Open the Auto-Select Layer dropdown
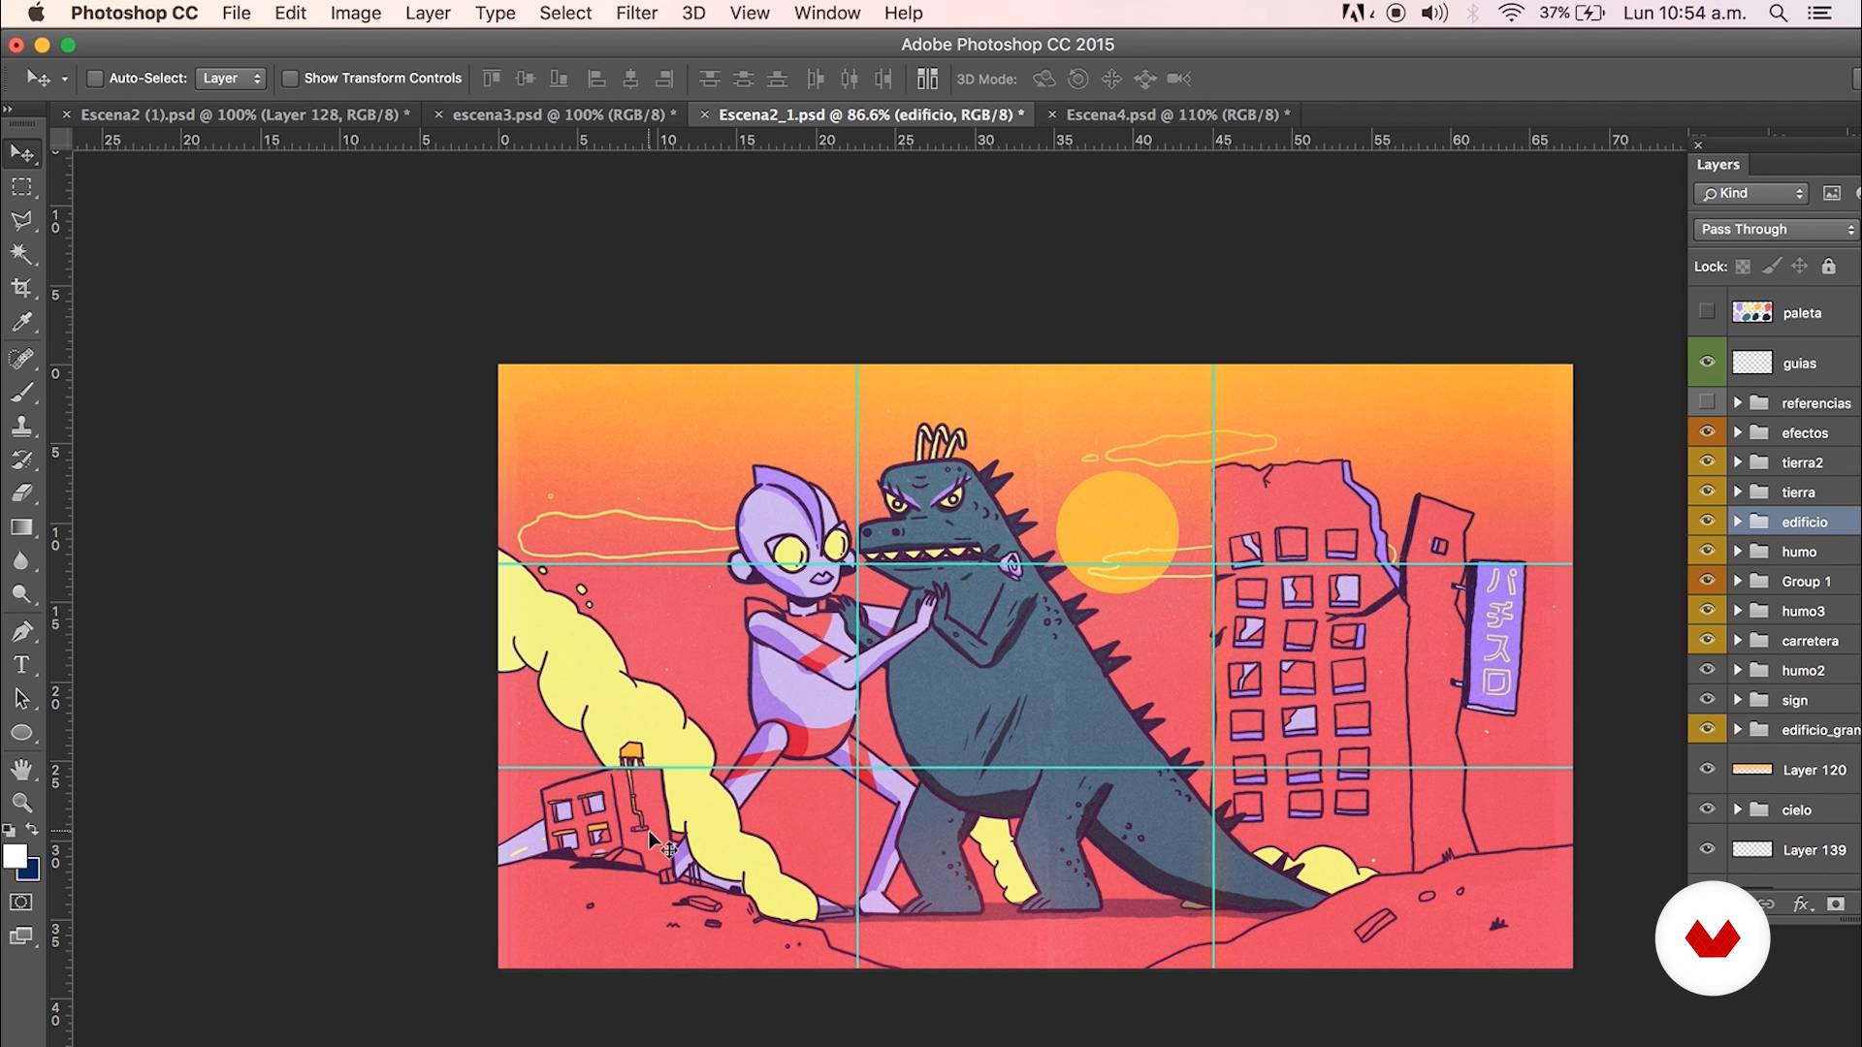This screenshot has height=1047, width=1862. pos(231,79)
